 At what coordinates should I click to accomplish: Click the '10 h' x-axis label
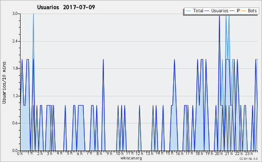(120, 154)
